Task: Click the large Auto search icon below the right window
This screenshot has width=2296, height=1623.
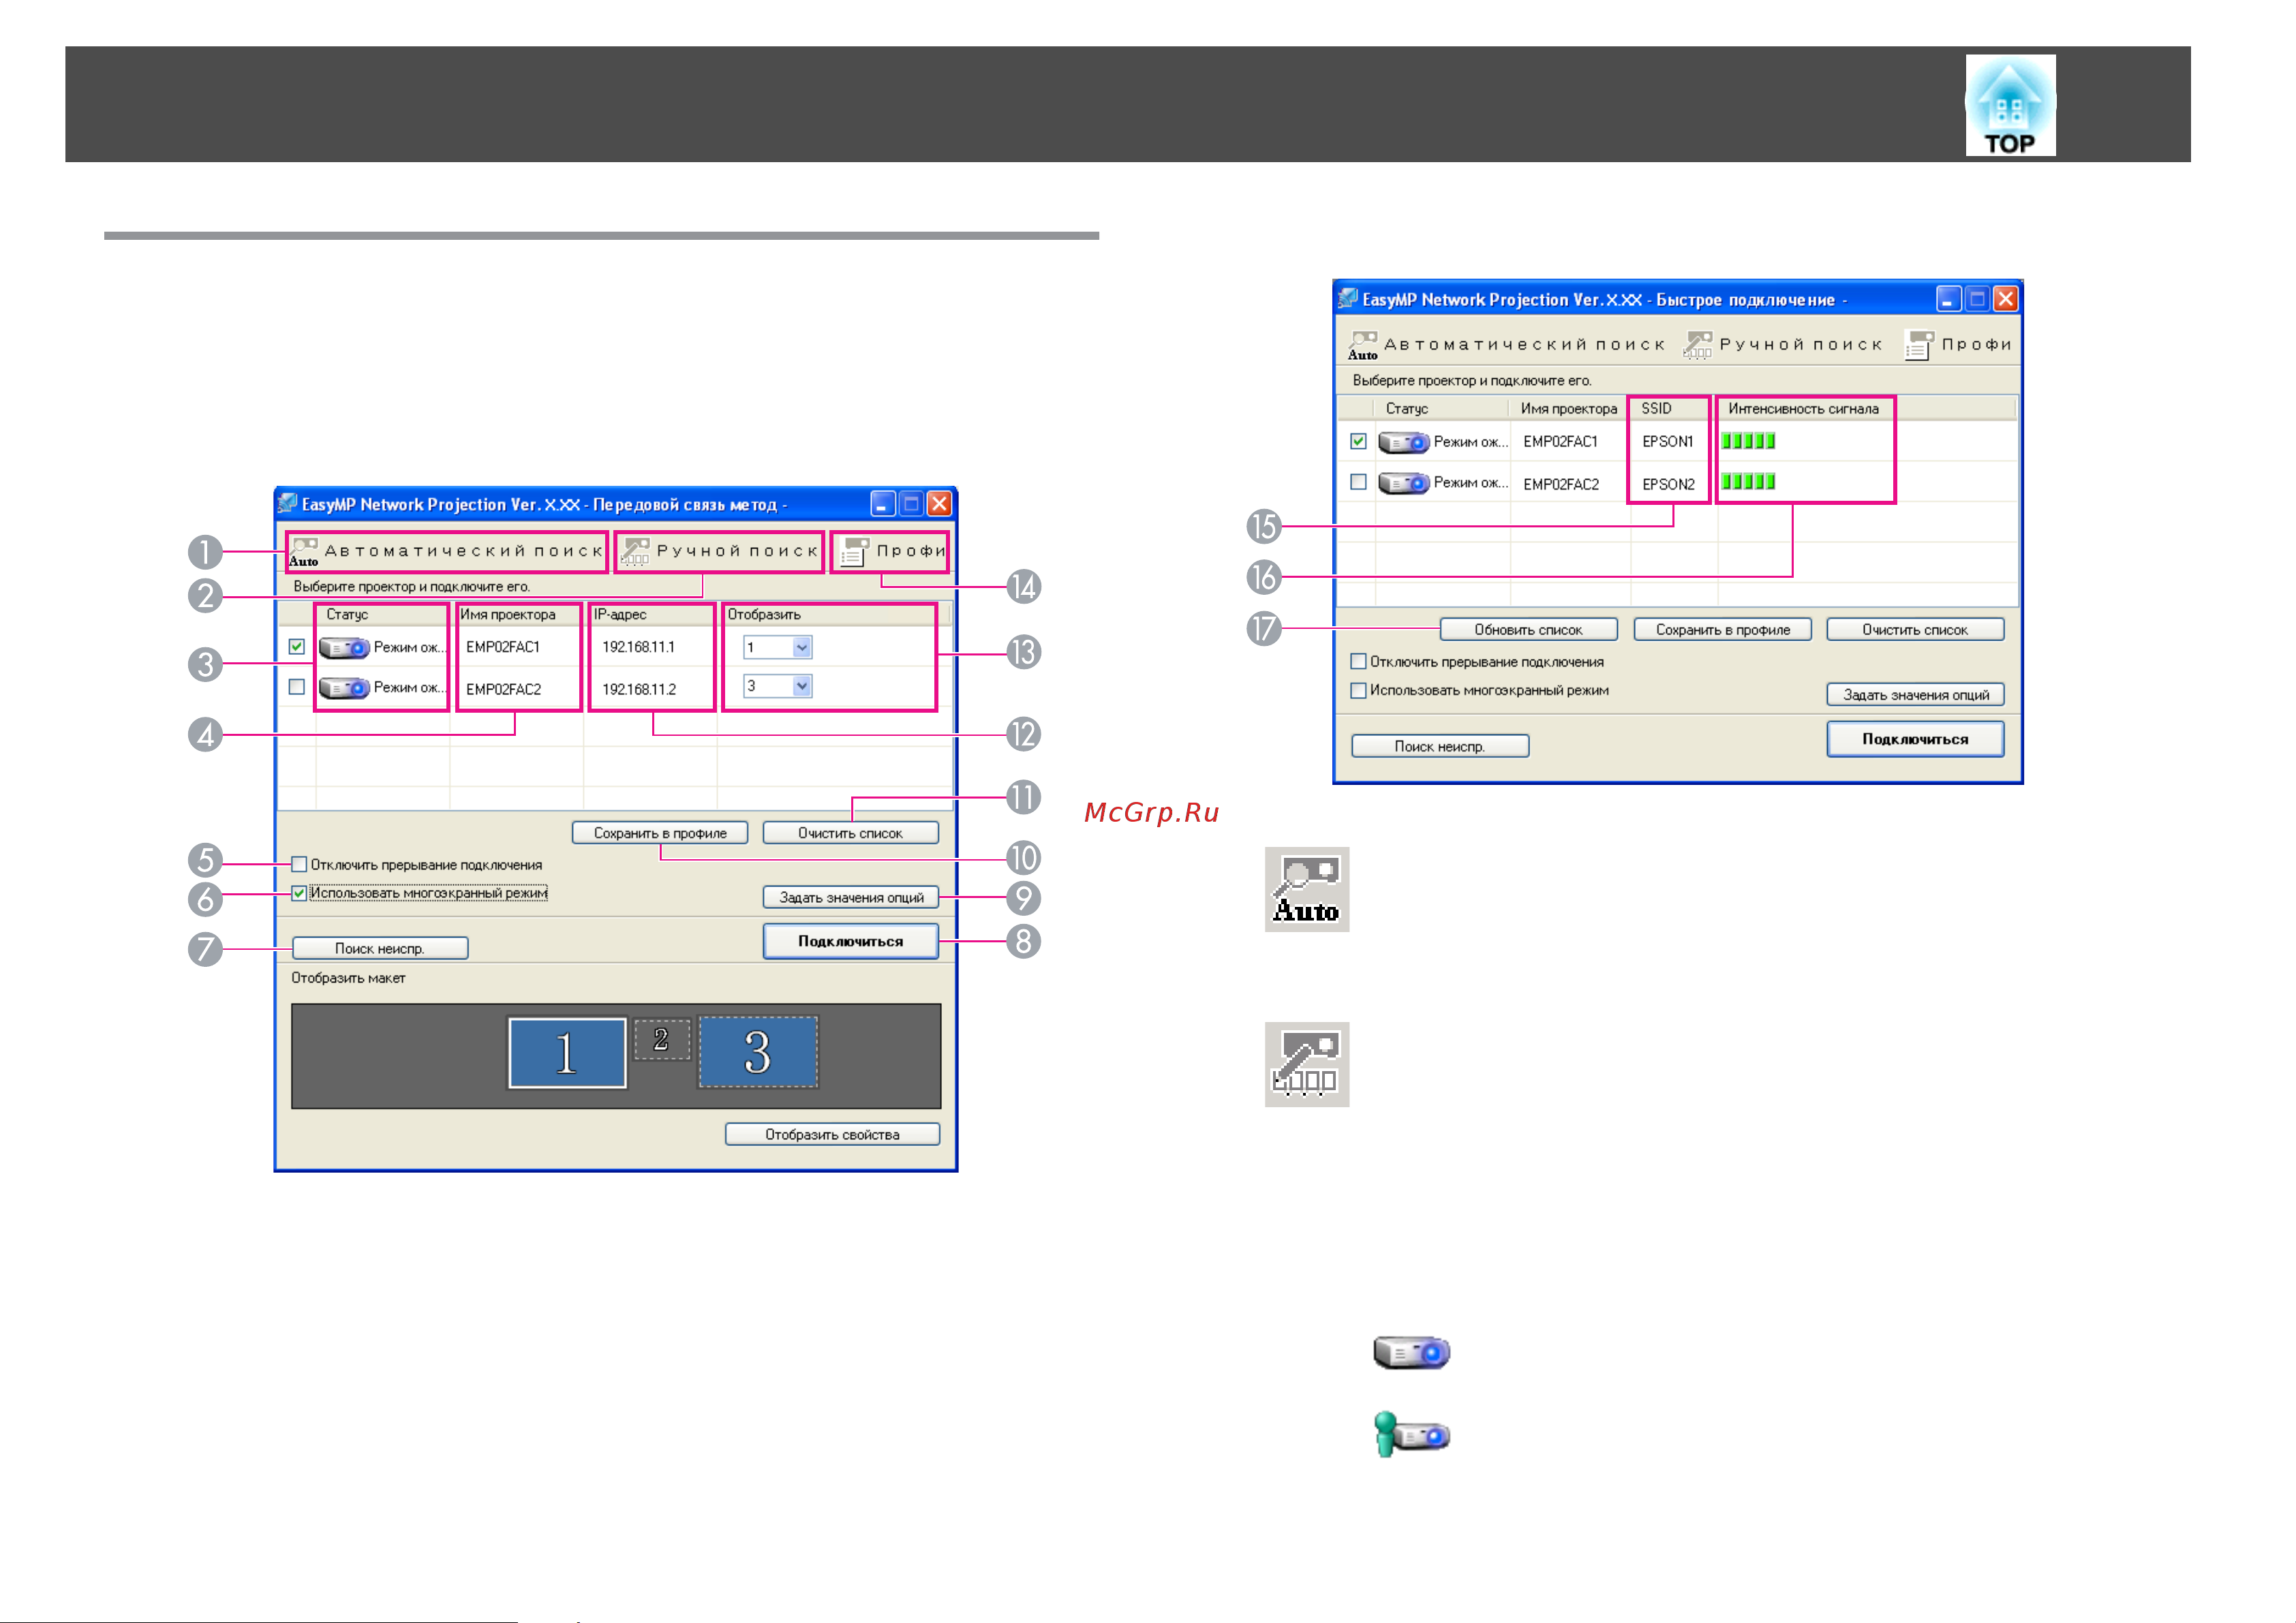Action: [1307, 889]
